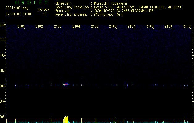Click the Observer label

63,3
